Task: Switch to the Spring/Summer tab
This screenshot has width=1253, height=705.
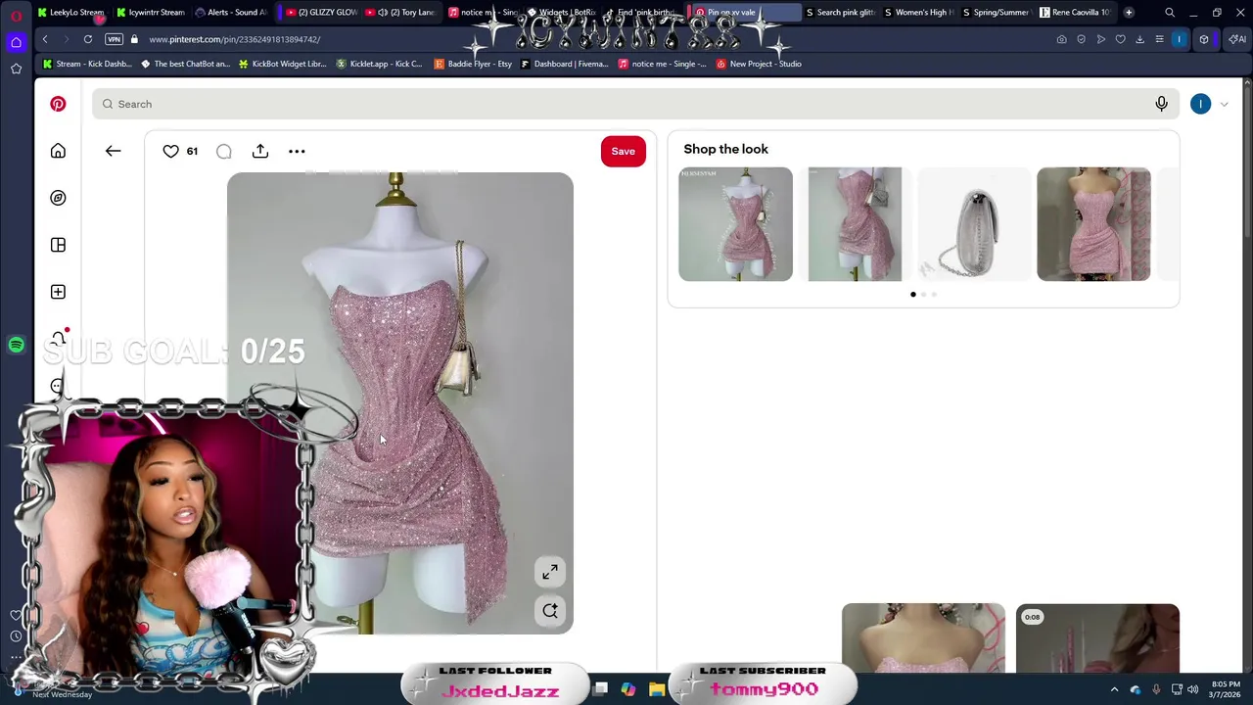Action: pos(996,12)
